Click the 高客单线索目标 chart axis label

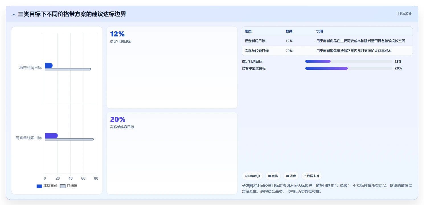pos(28,138)
